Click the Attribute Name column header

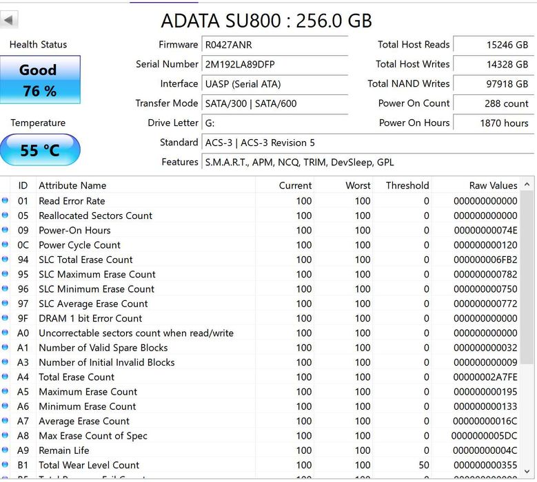(x=145, y=185)
